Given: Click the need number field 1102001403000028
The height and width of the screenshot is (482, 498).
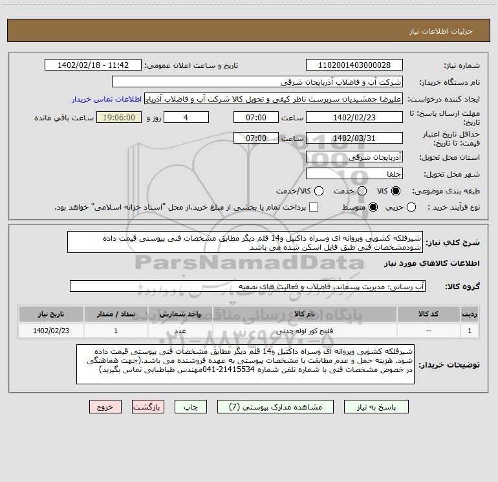Looking at the screenshot, I should pyautogui.click(x=354, y=65).
